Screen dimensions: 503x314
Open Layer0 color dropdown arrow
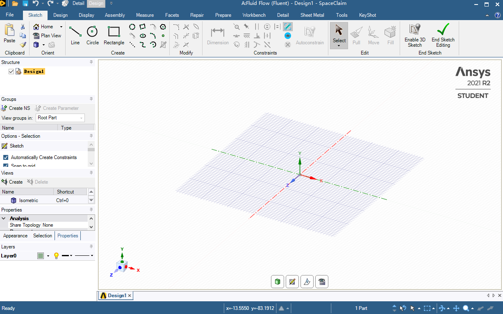[x=48, y=256]
